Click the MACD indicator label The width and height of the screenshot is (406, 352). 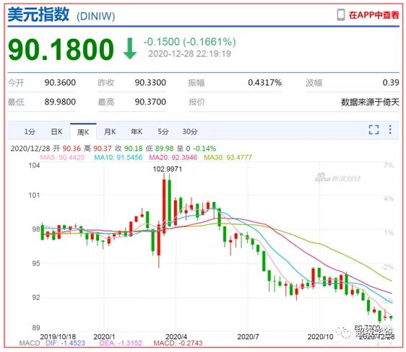click(x=30, y=343)
